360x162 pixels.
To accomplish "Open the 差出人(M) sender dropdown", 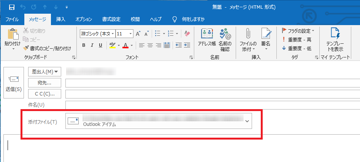I will [x=44, y=72].
